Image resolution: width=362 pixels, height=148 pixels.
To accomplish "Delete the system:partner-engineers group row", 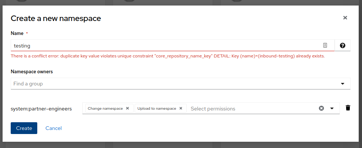I will [x=348, y=108].
